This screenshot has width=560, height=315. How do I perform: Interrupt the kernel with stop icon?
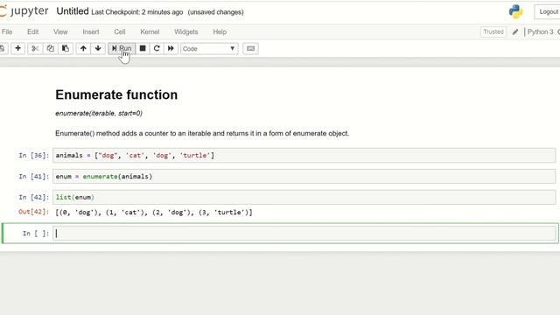coord(143,49)
